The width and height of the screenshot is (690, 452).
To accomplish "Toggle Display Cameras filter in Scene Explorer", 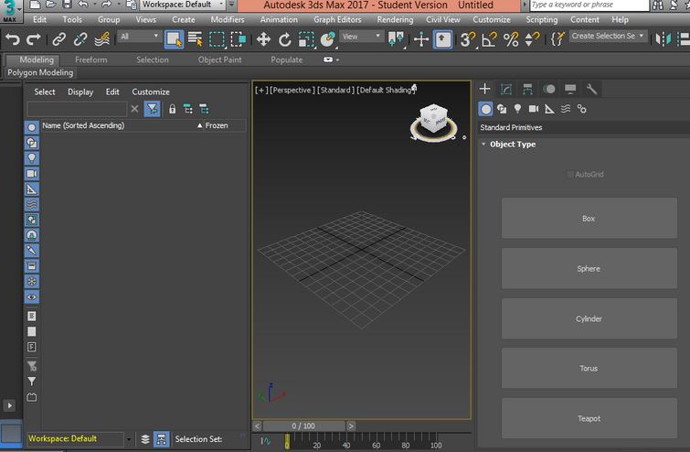I will [32, 174].
